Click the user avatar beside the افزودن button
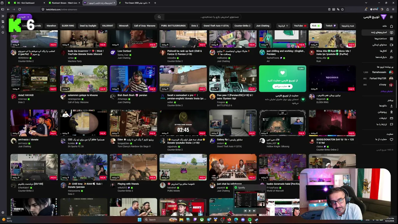 pos(12,17)
